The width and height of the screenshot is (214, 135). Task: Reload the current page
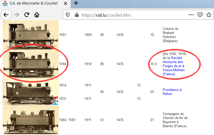pos(27,15)
